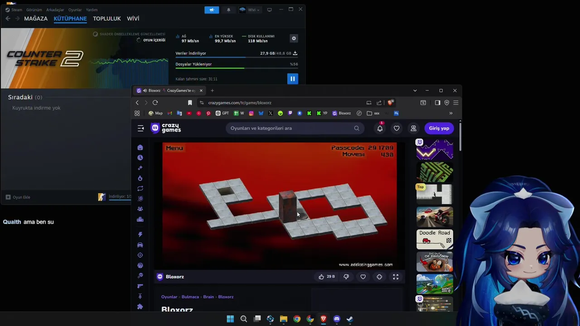
Task: Open the Windows Start menu
Action: [230, 319]
